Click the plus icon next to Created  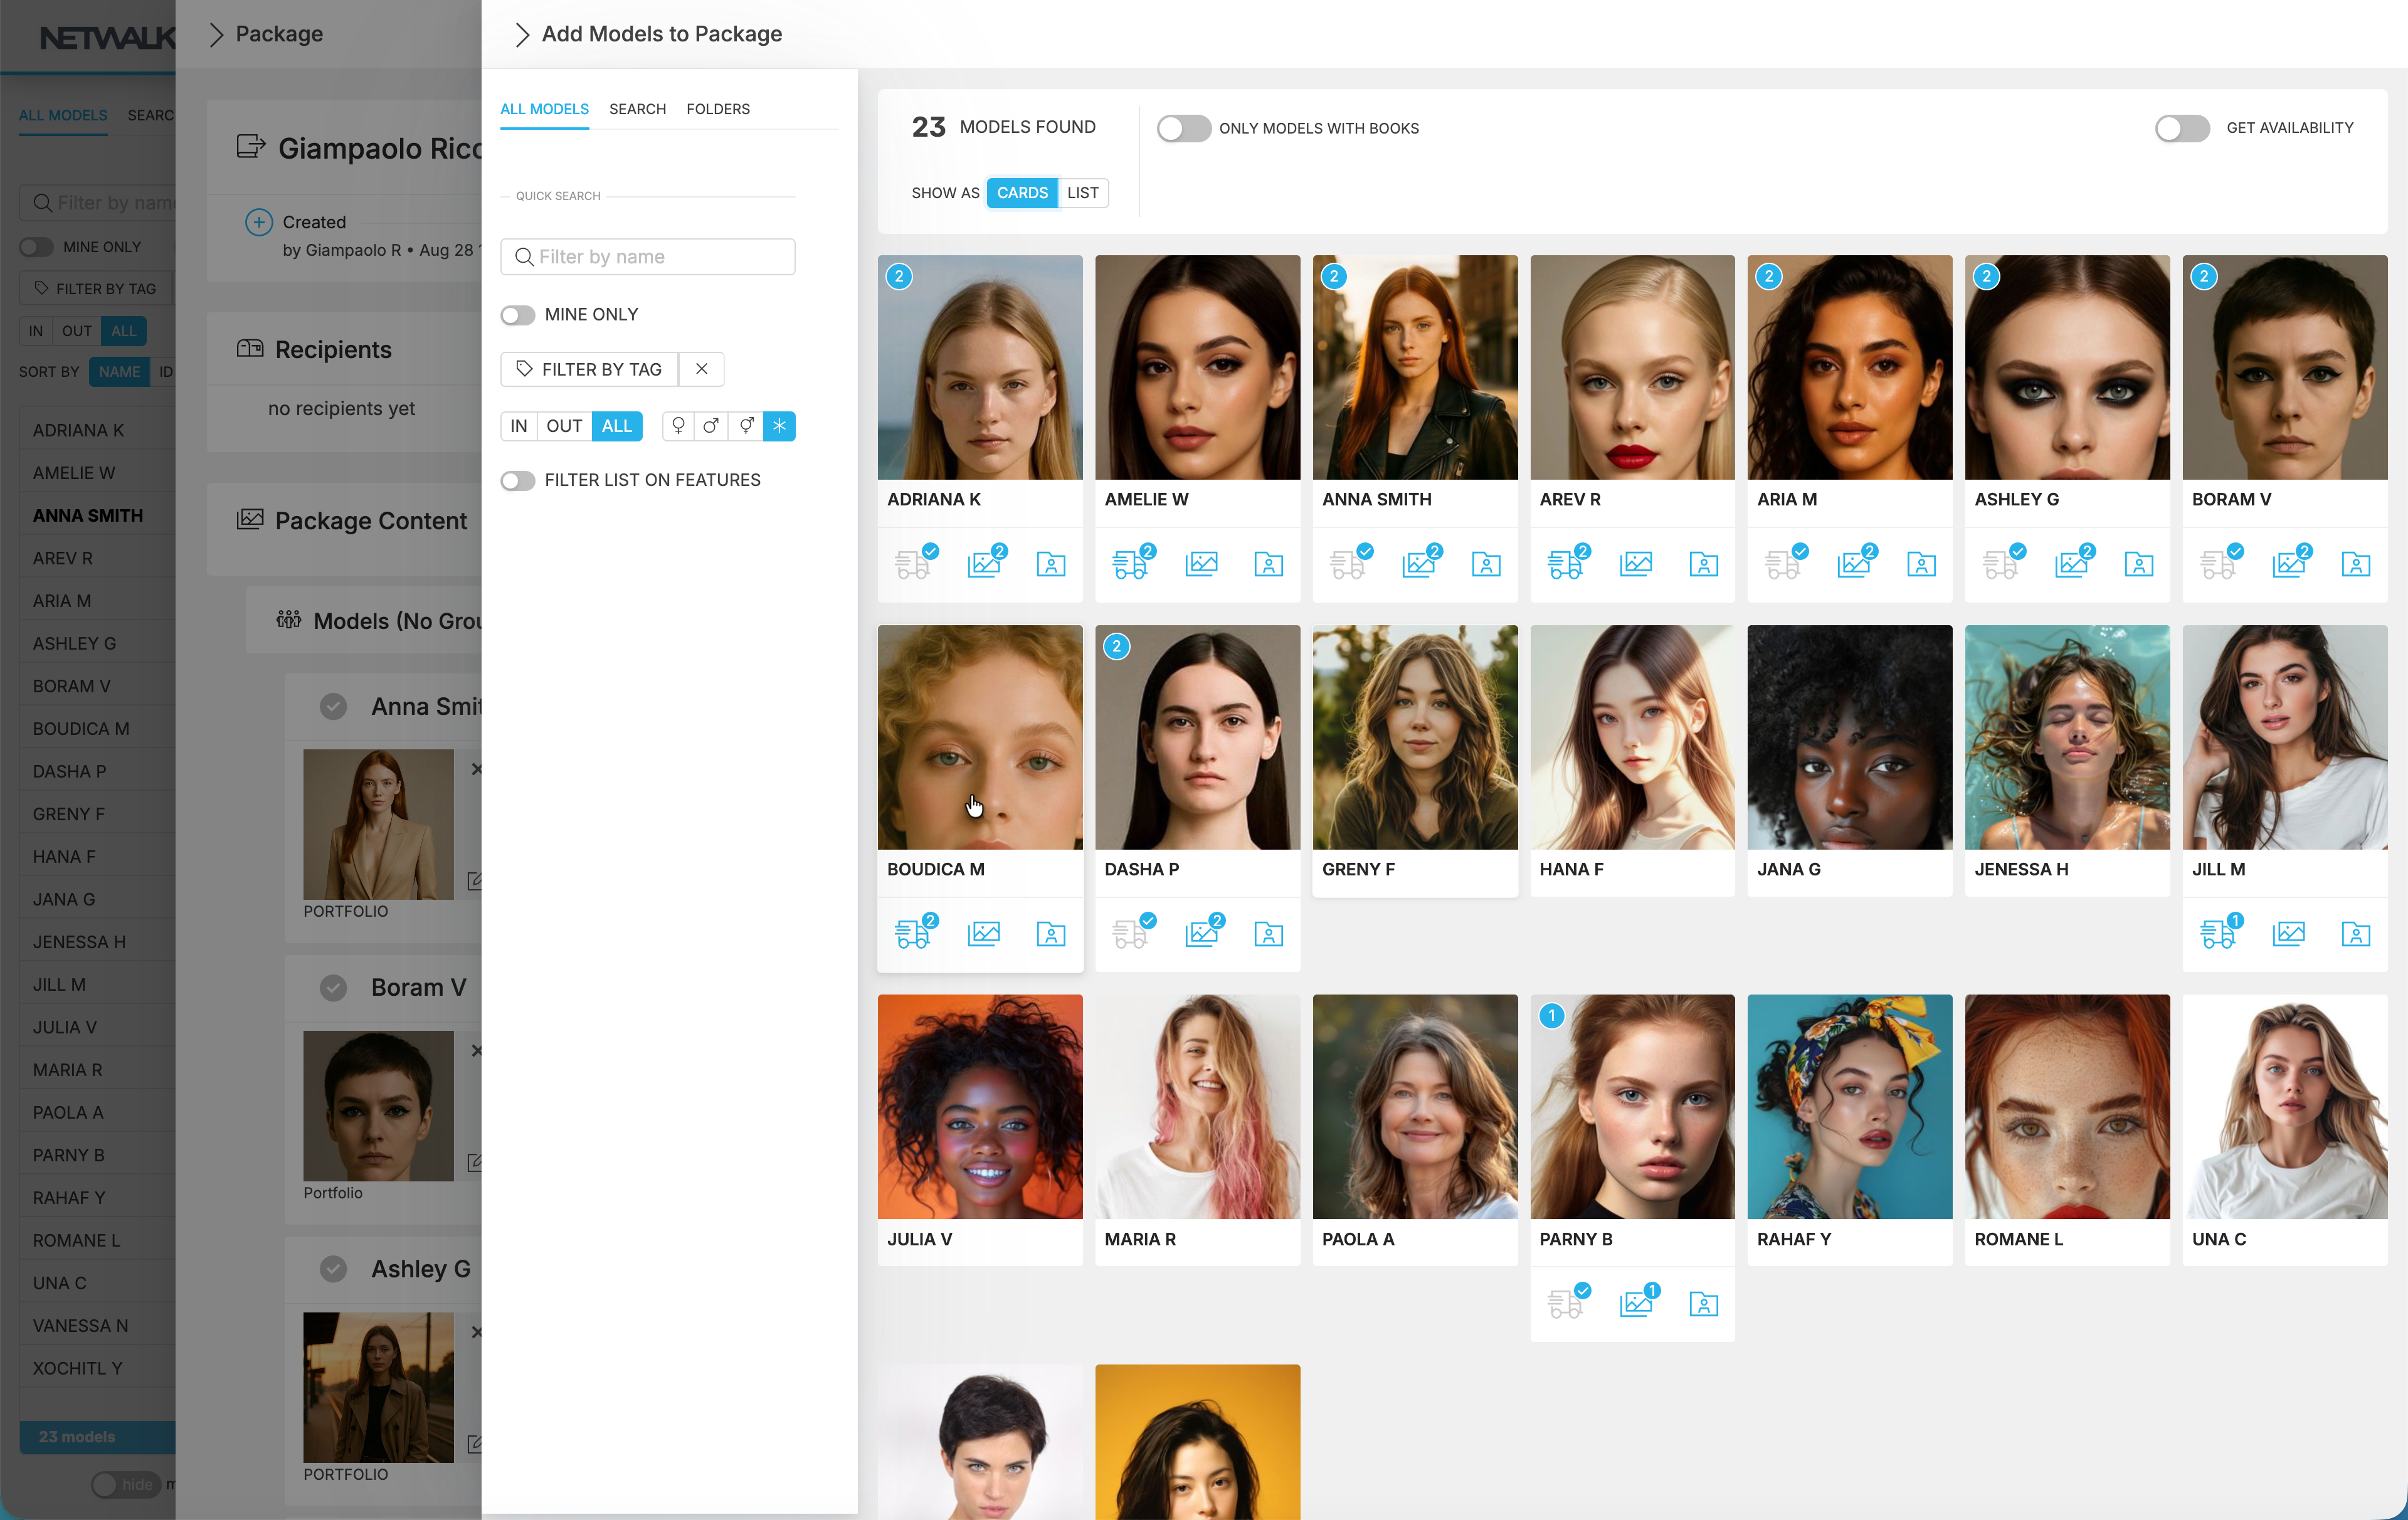[x=258, y=222]
